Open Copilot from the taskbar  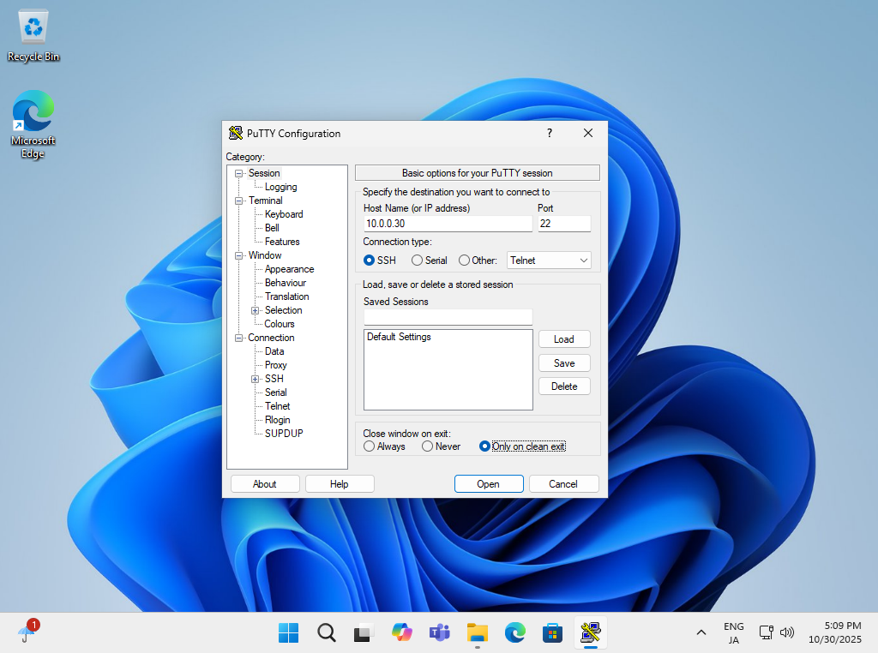coord(401,632)
